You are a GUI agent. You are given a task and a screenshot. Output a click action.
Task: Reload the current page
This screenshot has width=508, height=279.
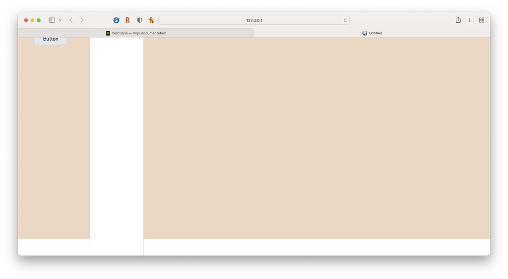345,20
